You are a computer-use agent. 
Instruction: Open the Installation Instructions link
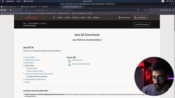(32, 60)
